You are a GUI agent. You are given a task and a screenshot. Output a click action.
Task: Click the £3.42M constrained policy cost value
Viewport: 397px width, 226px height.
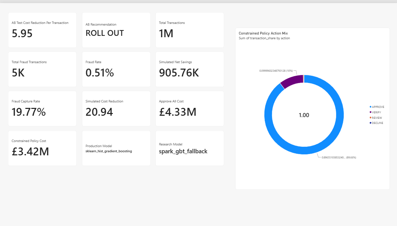[30, 152]
